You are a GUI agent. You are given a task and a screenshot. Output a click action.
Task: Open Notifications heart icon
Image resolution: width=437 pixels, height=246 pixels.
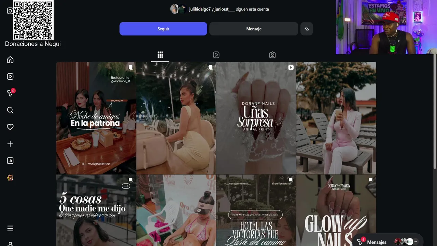10,127
